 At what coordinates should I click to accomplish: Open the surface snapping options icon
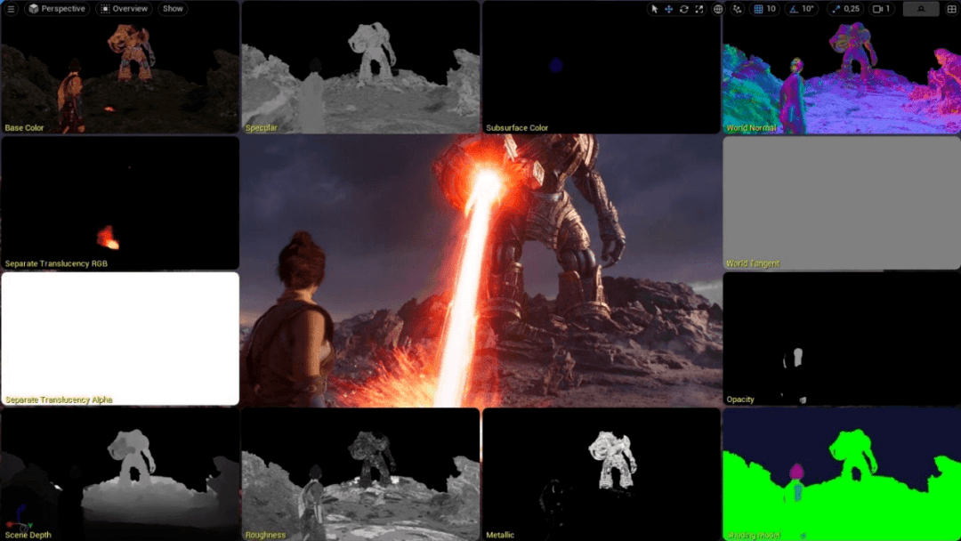737,9
